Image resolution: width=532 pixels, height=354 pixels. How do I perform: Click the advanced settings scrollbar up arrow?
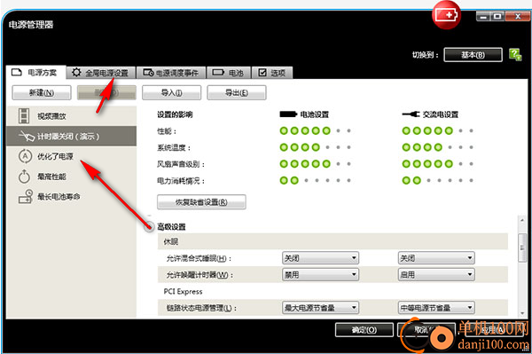[x=522, y=221]
